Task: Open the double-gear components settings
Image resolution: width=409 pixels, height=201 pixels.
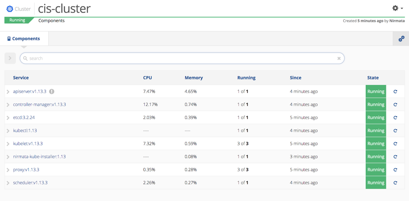Action: tap(401, 39)
